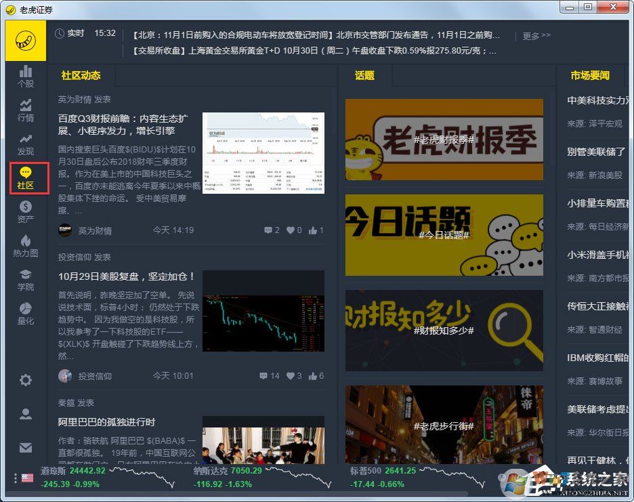The height and width of the screenshot is (502, 634).
Task: Open the 老虎财报季 topic banner
Action: pos(444,140)
